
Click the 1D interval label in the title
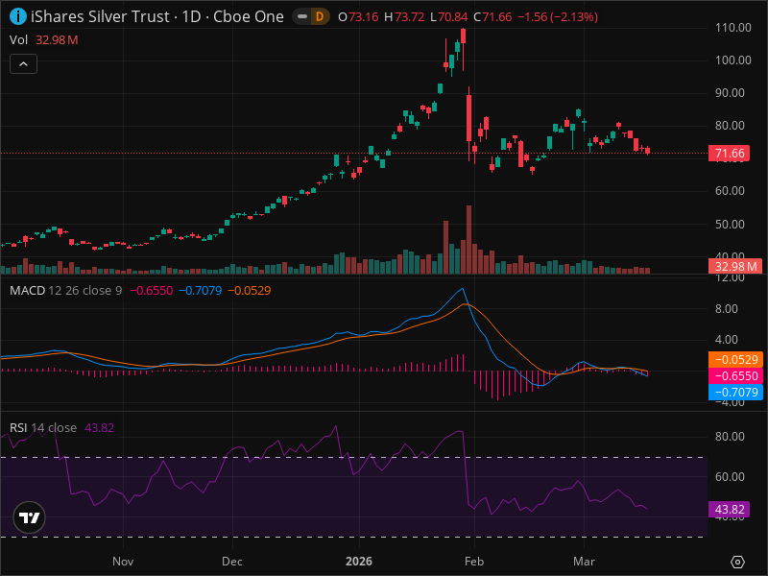[191, 16]
